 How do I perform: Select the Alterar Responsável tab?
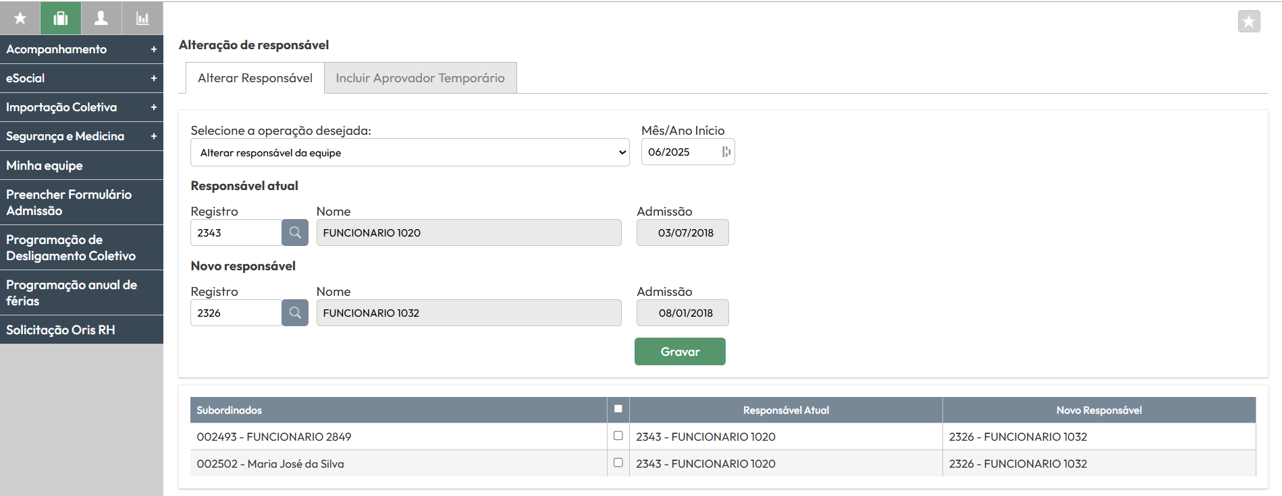click(255, 78)
